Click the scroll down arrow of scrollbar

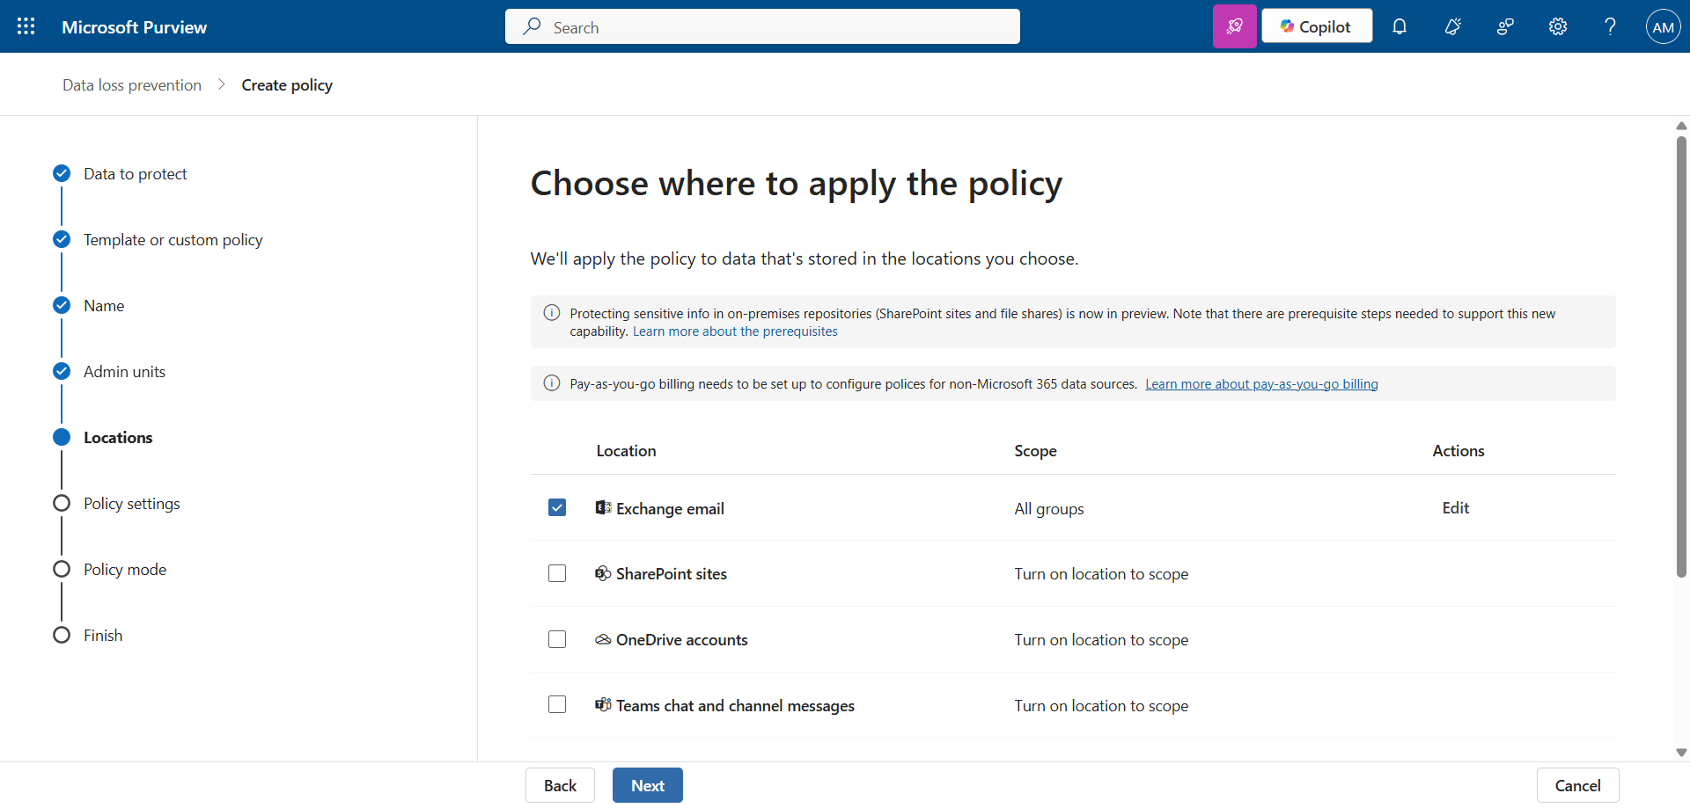click(x=1681, y=753)
